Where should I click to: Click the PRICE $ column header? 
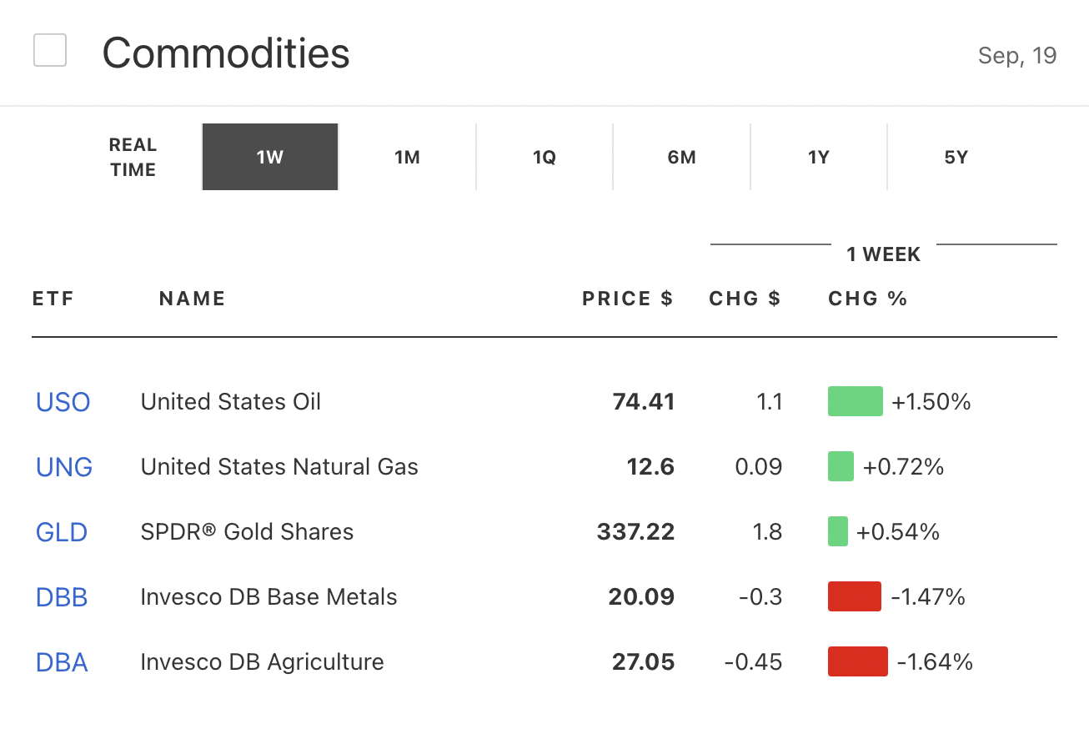click(627, 299)
